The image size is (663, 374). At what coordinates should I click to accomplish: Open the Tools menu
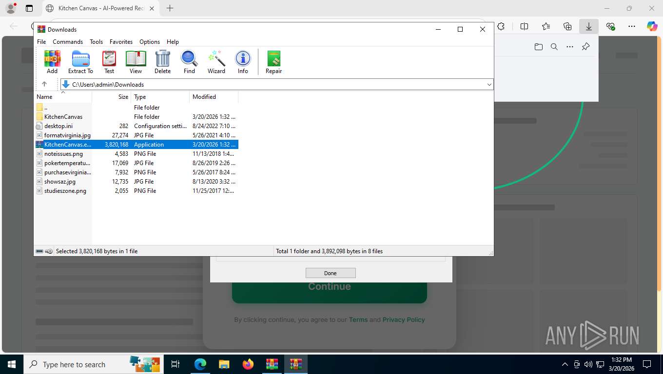(96, 42)
